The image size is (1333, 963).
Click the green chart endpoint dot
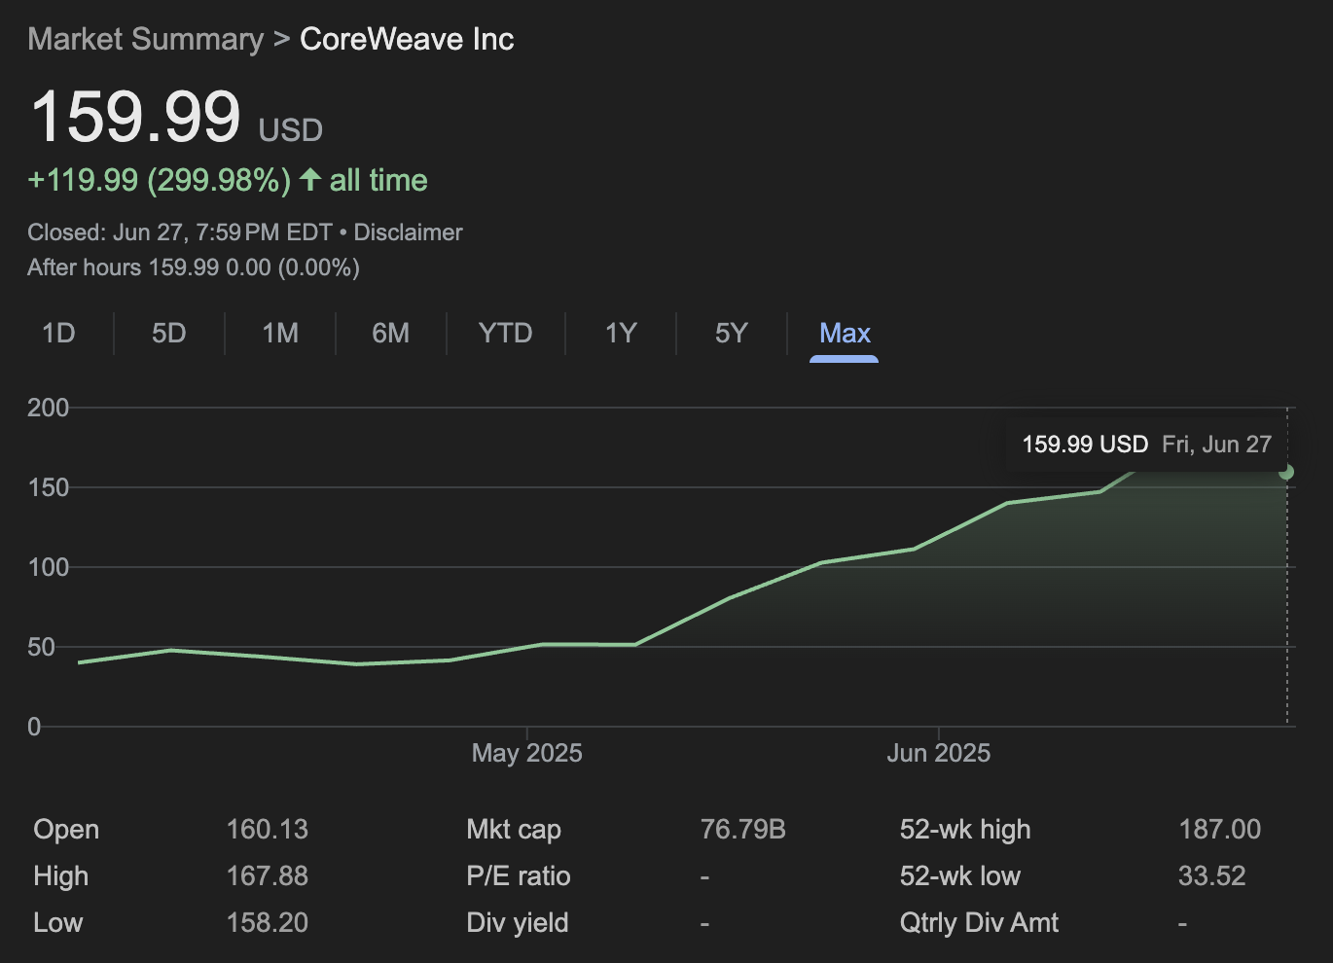(1286, 472)
